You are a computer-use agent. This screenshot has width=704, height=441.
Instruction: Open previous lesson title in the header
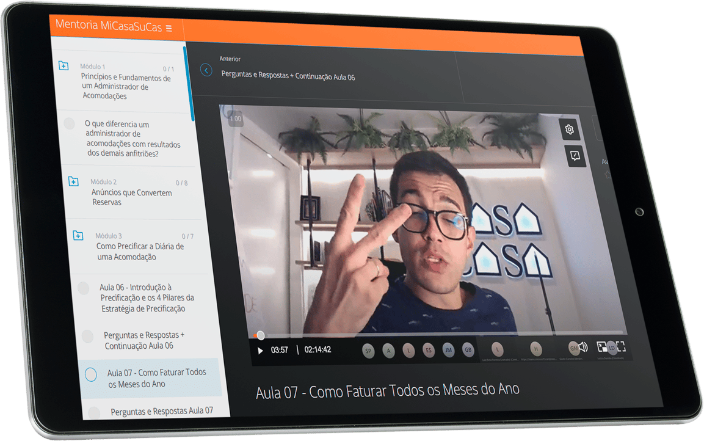tap(288, 76)
